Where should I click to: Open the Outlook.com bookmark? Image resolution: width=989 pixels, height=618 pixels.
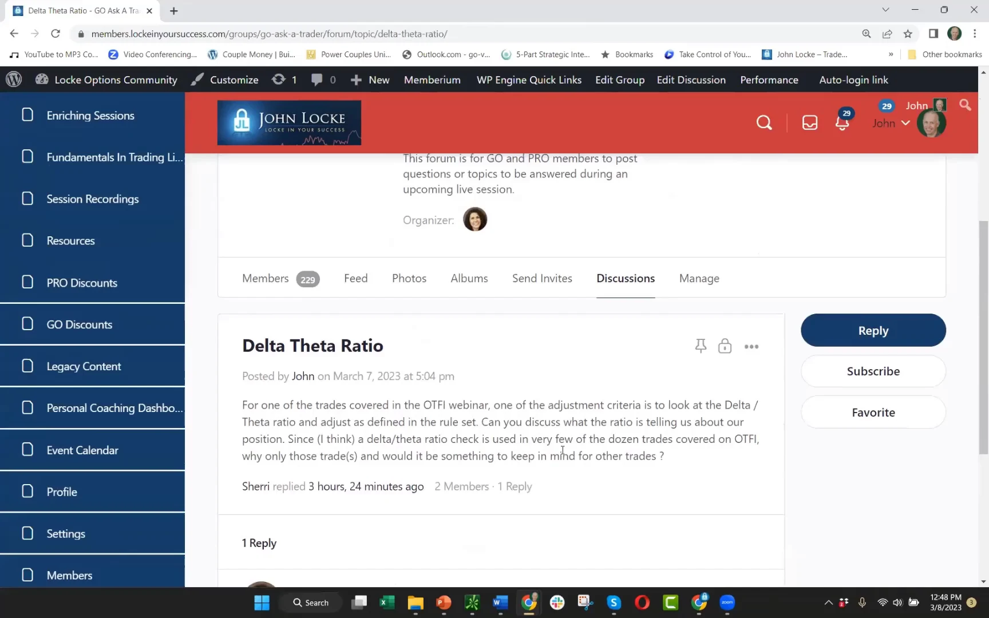pos(446,54)
